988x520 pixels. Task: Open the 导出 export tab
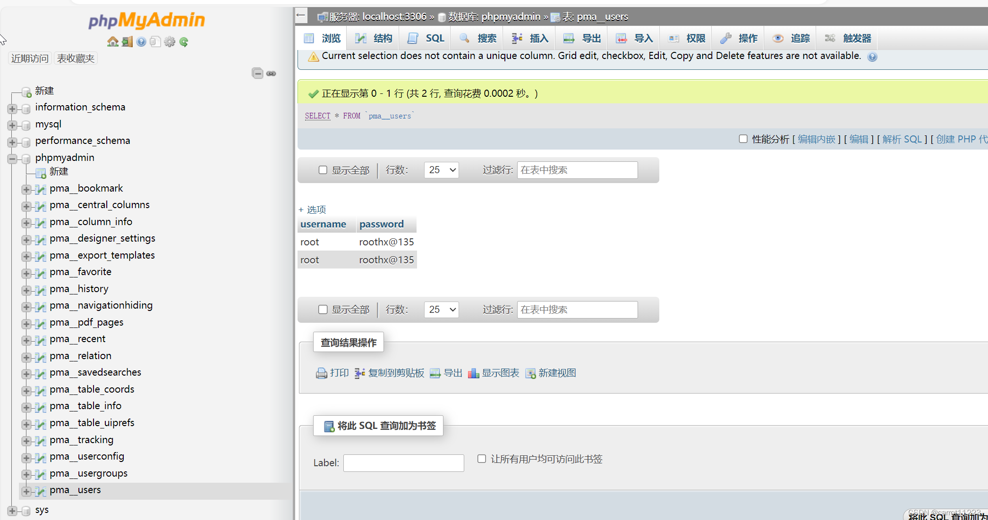[x=582, y=38]
